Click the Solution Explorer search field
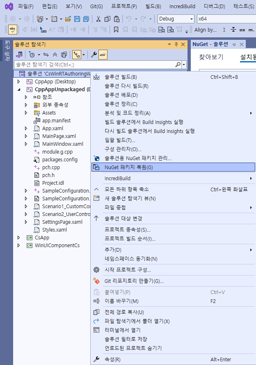Viewport: 256px width, 365px height. click(95, 64)
